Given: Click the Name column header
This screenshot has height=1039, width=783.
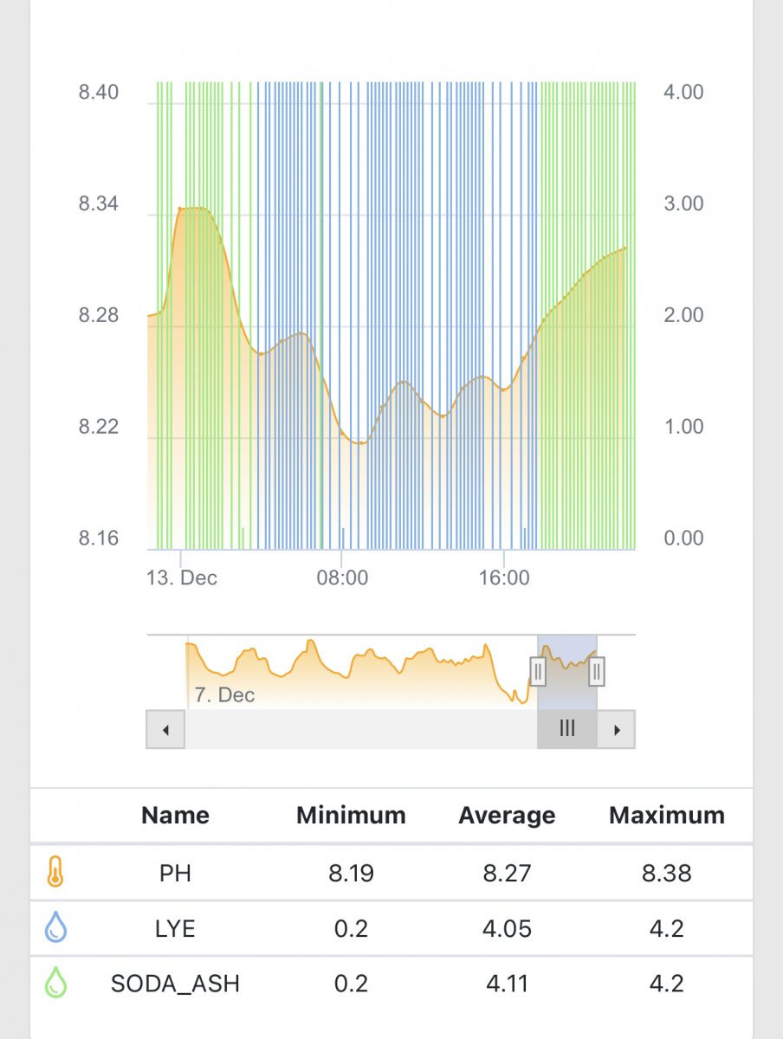Looking at the screenshot, I should point(175,816).
